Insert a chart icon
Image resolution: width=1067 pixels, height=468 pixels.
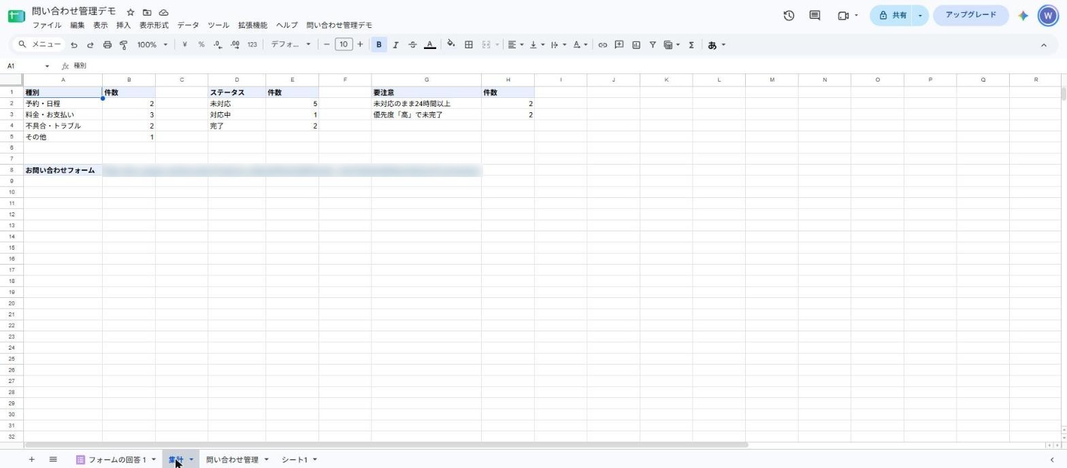coord(636,45)
